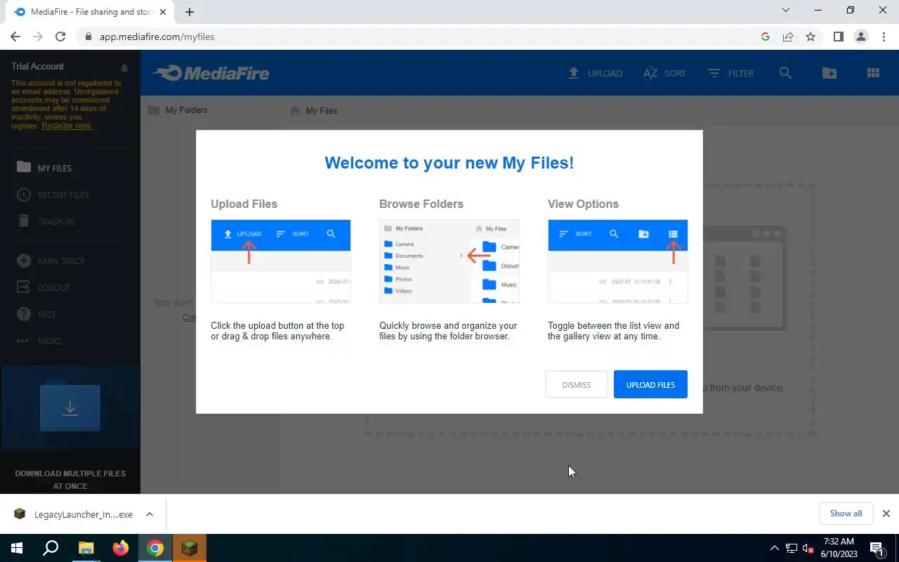Screen dimensions: 899x562
Task: Open the Register now link
Action: tap(67, 126)
